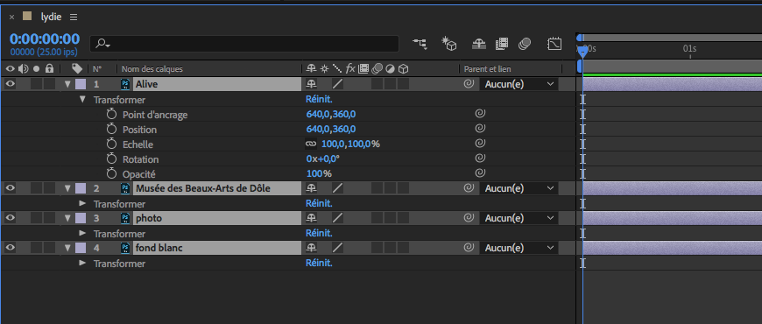Expand Transformer under fond blanc layer

pyautogui.click(x=82, y=263)
